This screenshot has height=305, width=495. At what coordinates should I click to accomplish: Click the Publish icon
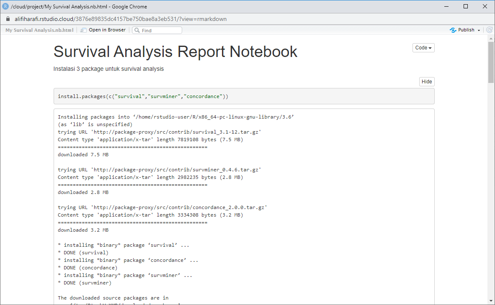pyautogui.click(x=453, y=30)
